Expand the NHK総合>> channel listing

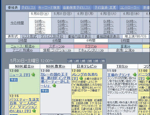25,66
